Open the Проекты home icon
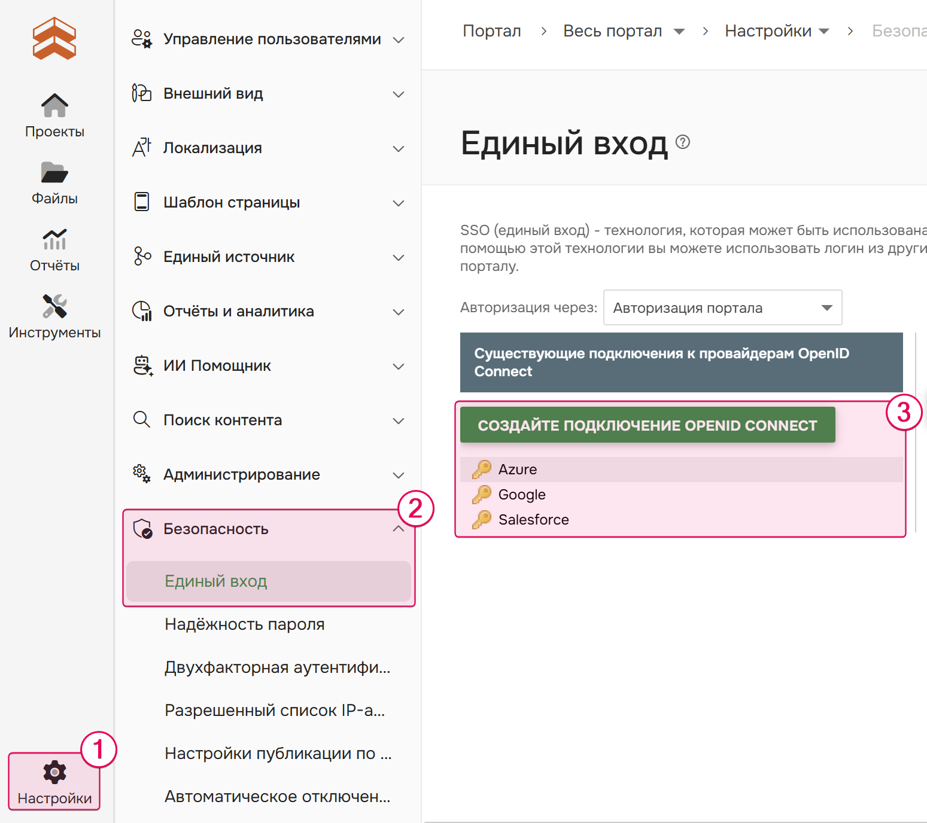The height and width of the screenshot is (823, 927). click(x=54, y=105)
